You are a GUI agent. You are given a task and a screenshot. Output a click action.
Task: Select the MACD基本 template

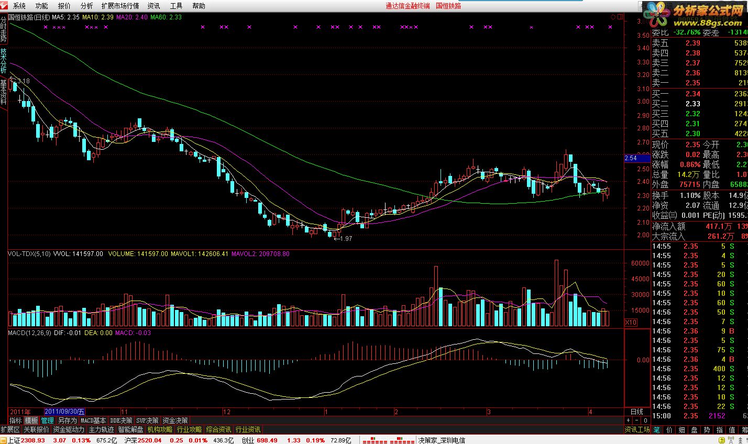pyautogui.click(x=93, y=420)
